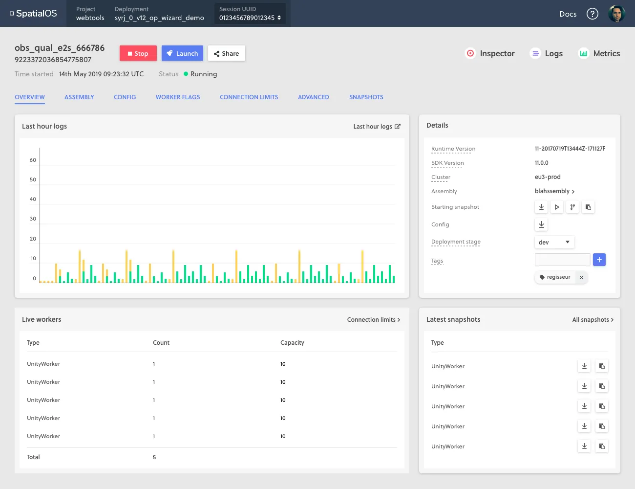Expand the blahssembly assembly link
This screenshot has height=489, width=635.
554,191
